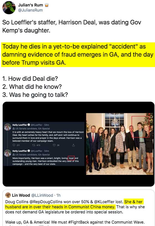Click the red-boxed word loyal
155x226 pixels.
71,158
